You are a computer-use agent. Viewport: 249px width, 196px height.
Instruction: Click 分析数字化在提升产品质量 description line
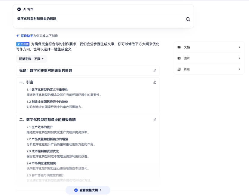click(61, 144)
